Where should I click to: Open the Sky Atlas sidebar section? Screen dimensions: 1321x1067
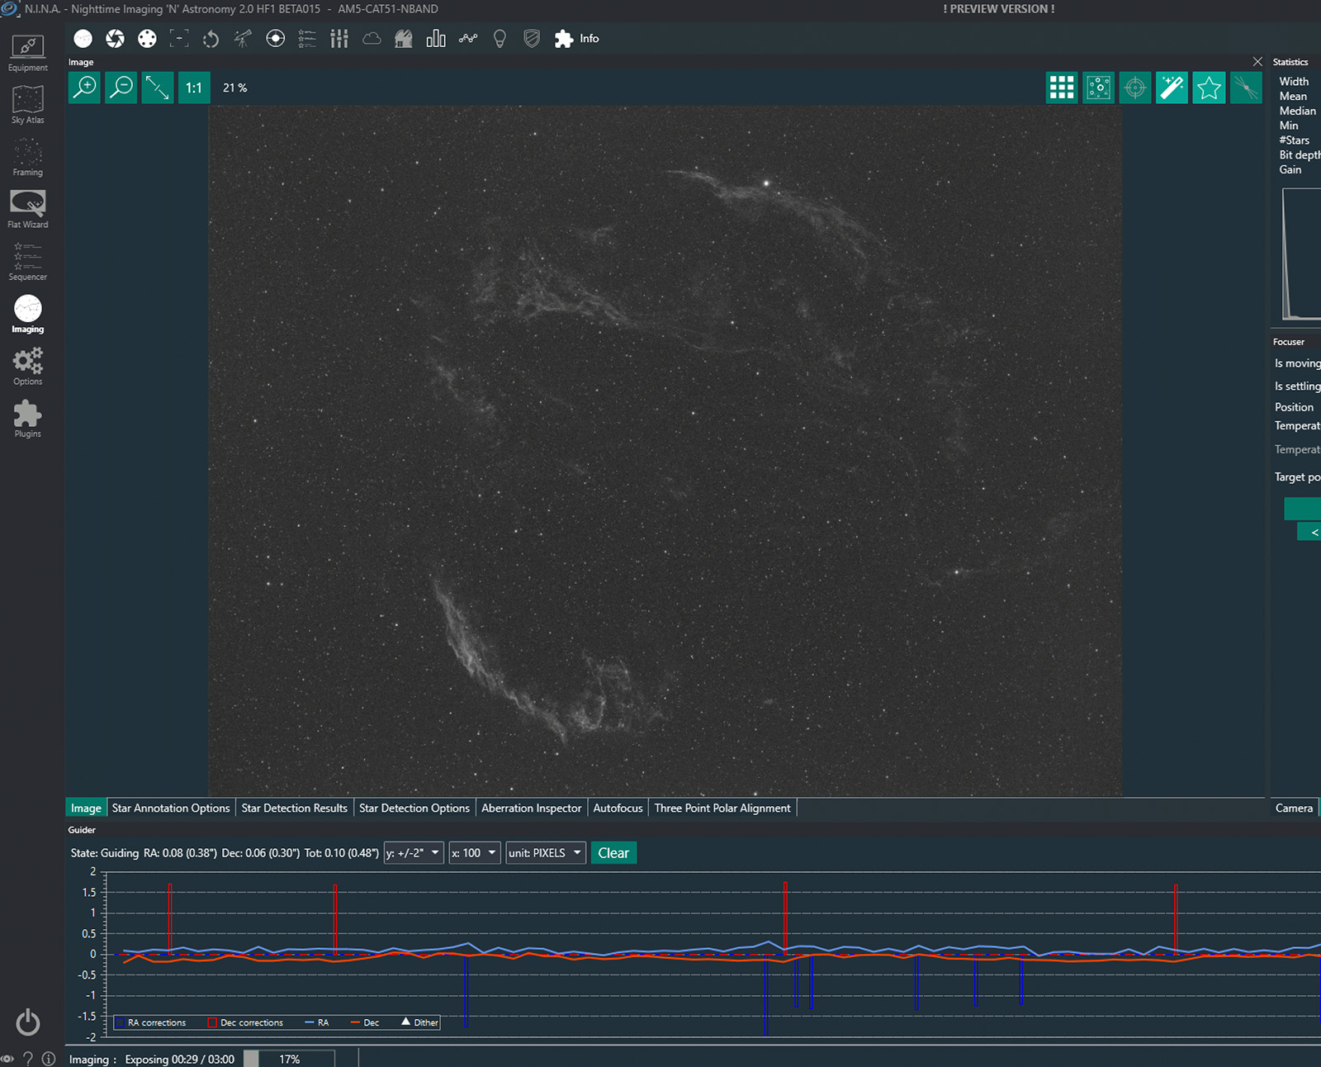27,105
